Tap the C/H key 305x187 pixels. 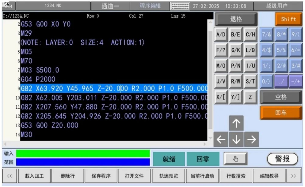(250, 35)
